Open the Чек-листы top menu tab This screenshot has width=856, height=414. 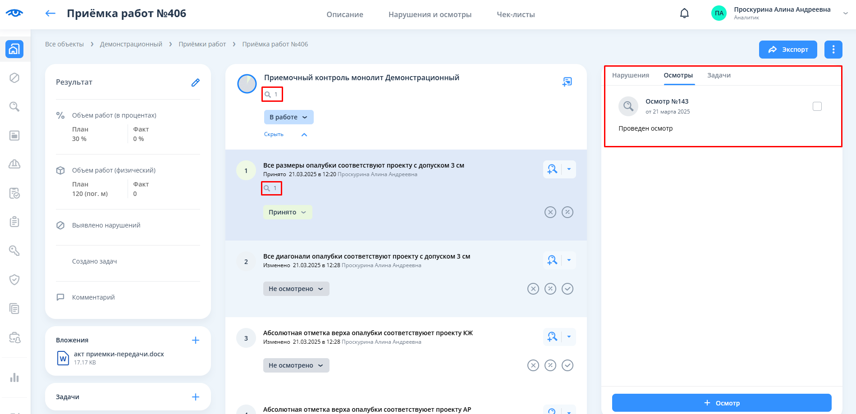pyautogui.click(x=516, y=14)
